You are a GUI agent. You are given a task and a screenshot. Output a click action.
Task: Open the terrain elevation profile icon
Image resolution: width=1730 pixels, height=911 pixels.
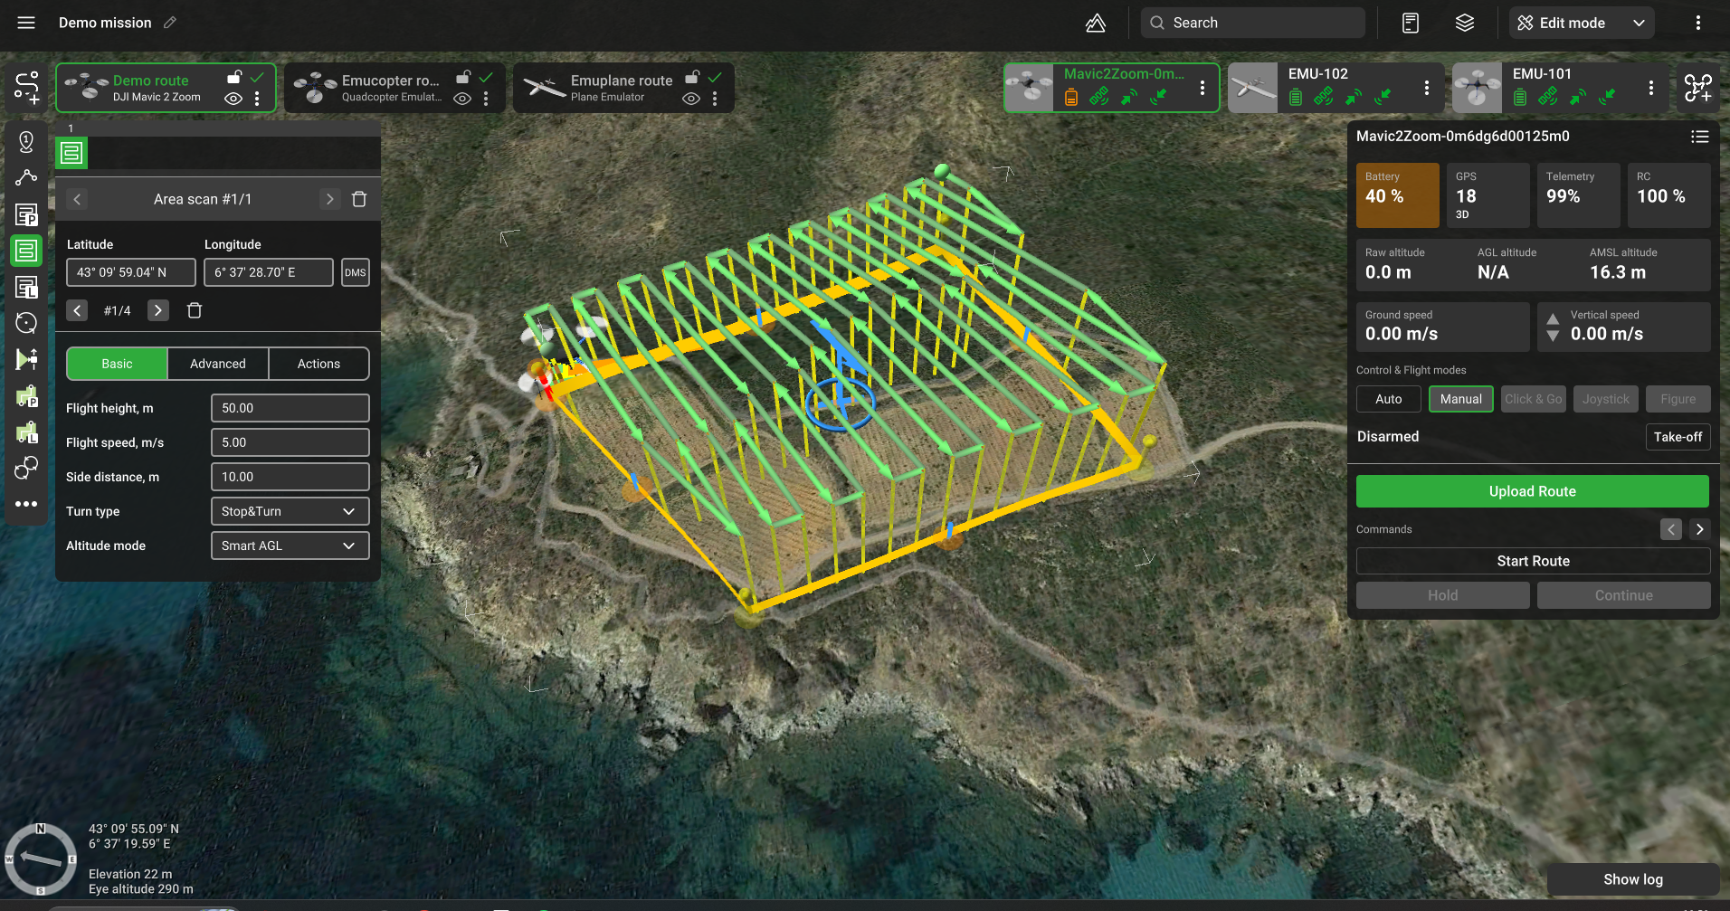1095,23
